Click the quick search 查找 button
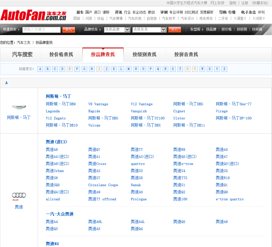This screenshot has width=272, height=247. click(x=69, y=30)
